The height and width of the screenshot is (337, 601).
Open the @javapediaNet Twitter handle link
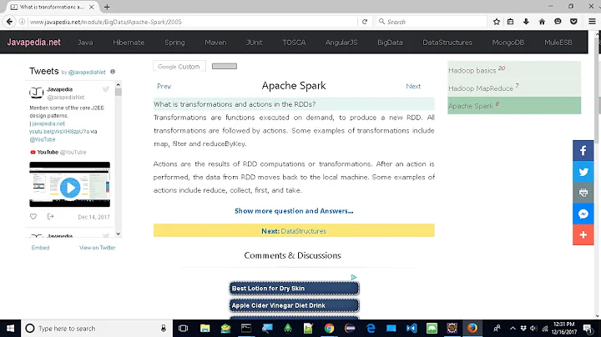coord(87,72)
